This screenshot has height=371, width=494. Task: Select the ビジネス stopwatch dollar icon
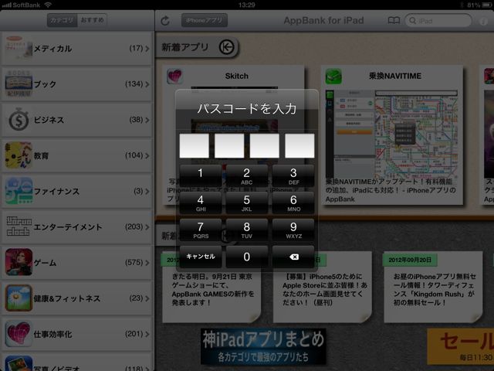click(19, 120)
